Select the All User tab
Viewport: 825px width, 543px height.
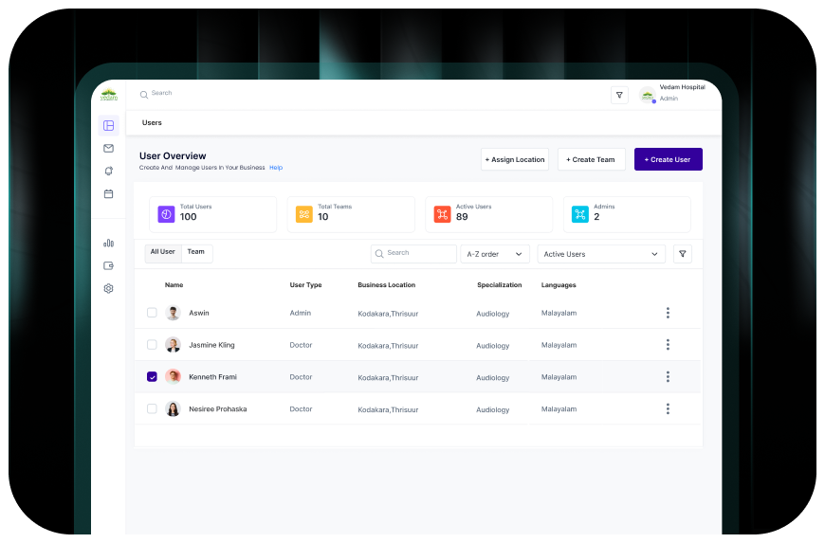click(163, 252)
